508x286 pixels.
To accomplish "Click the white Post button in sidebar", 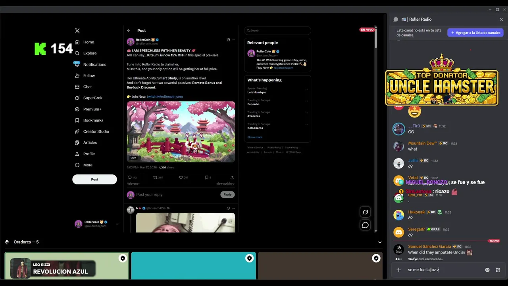I will (94, 179).
